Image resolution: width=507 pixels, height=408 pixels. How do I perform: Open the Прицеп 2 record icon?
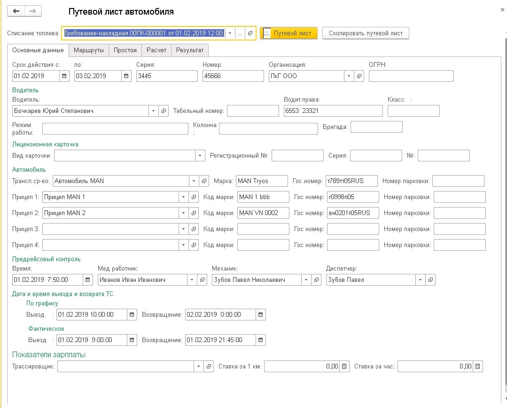tap(194, 213)
